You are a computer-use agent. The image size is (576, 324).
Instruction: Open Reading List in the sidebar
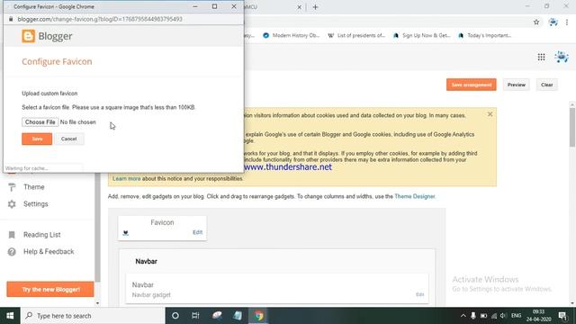tap(42, 235)
